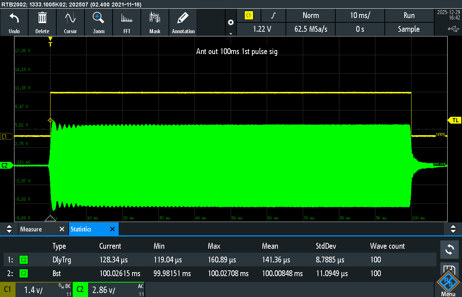The height and width of the screenshot is (297, 462).
Task: Open the Cursor measurement tool
Action: click(x=70, y=18)
